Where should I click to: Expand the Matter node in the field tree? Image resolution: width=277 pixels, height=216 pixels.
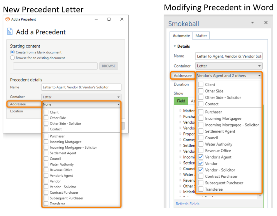[180, 110]
